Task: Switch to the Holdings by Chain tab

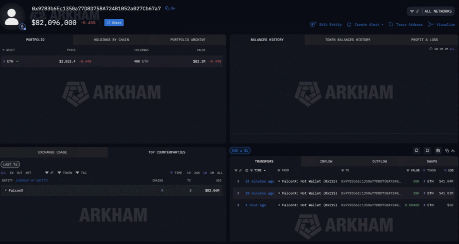Action: click(x=111, y=40)
